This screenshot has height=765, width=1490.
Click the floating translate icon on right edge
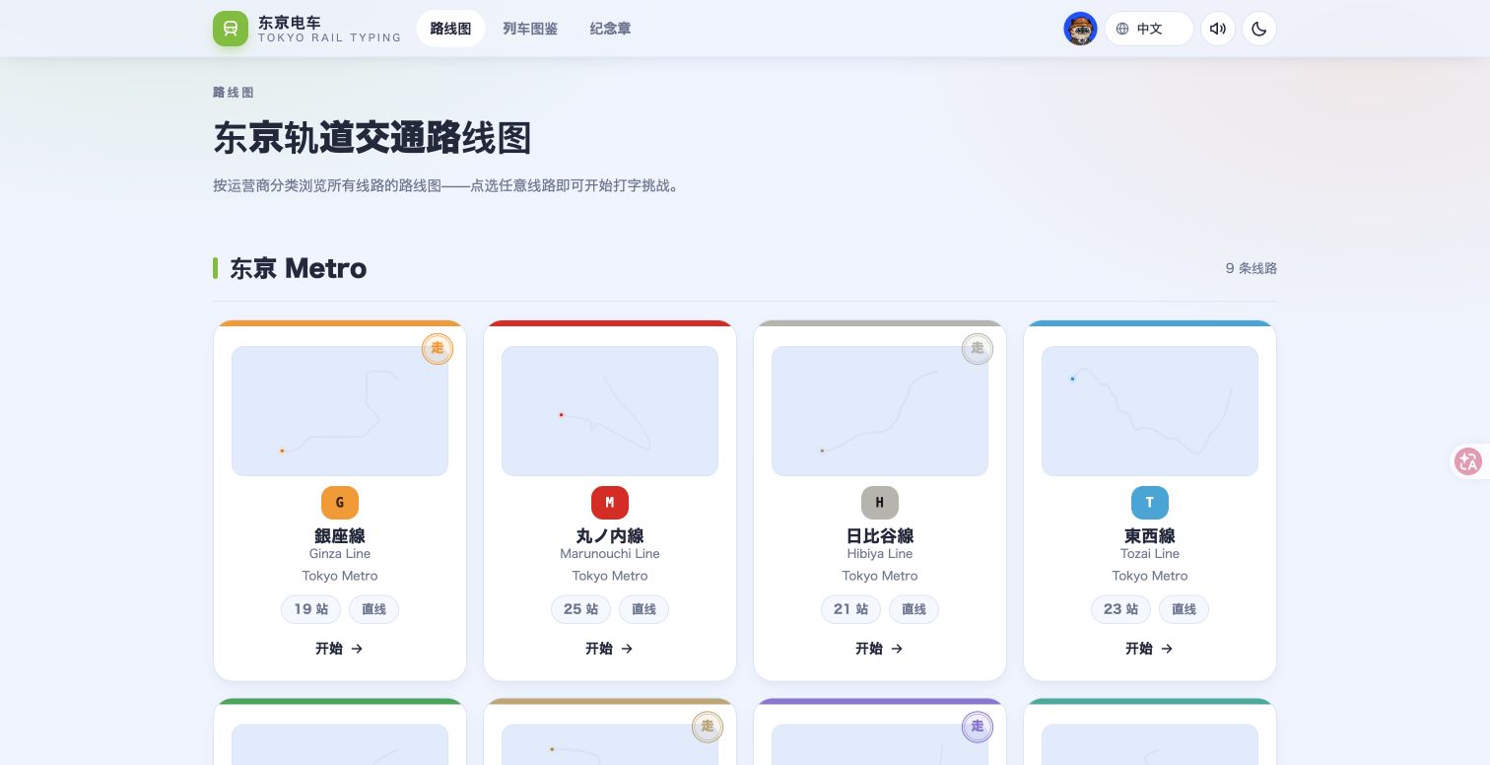1468,460
